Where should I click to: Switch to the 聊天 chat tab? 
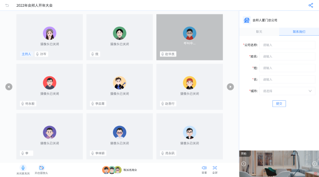coord(259,32)
